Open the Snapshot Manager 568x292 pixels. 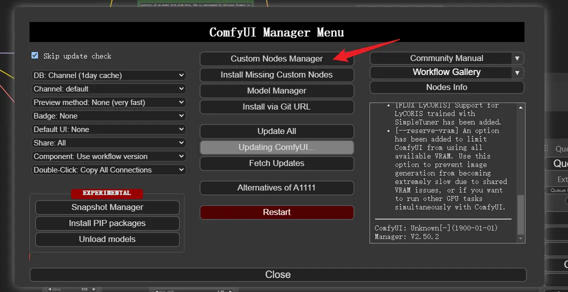(107, 207)
